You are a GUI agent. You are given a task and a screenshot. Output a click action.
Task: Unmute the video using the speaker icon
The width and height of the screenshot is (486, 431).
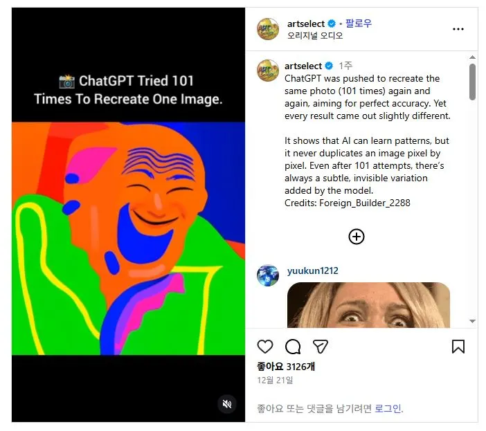point(227,404)
